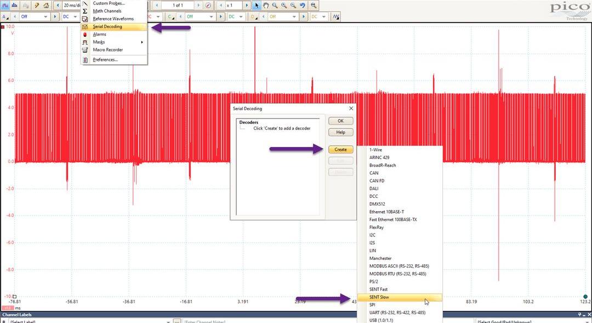Go to previous waveform buffer
Screen dimensions: 592x323
click(x=157, y=5)
